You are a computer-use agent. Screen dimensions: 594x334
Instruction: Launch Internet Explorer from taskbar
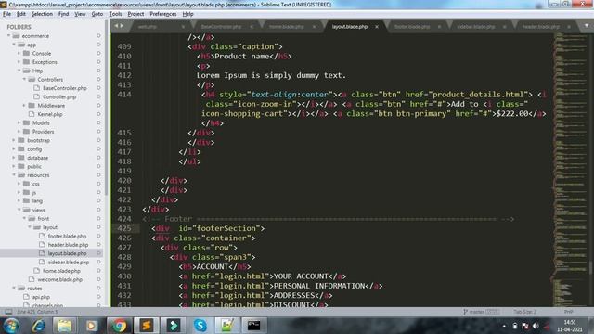(x=38, y=326)
